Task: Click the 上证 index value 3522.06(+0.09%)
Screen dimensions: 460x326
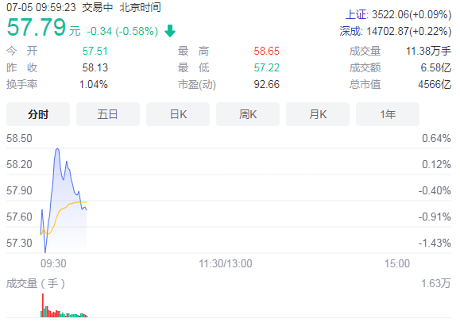Action: [x=412, y=14]
